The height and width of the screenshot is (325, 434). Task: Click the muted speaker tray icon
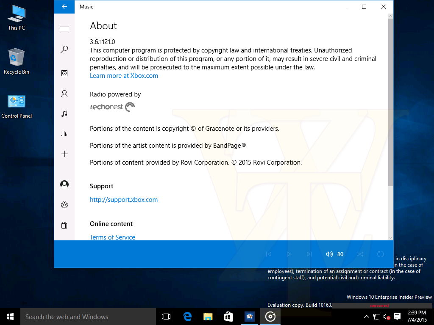click(x=387, y=317)
